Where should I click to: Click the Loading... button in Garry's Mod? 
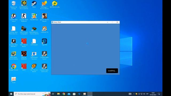(x=112, y=71)
